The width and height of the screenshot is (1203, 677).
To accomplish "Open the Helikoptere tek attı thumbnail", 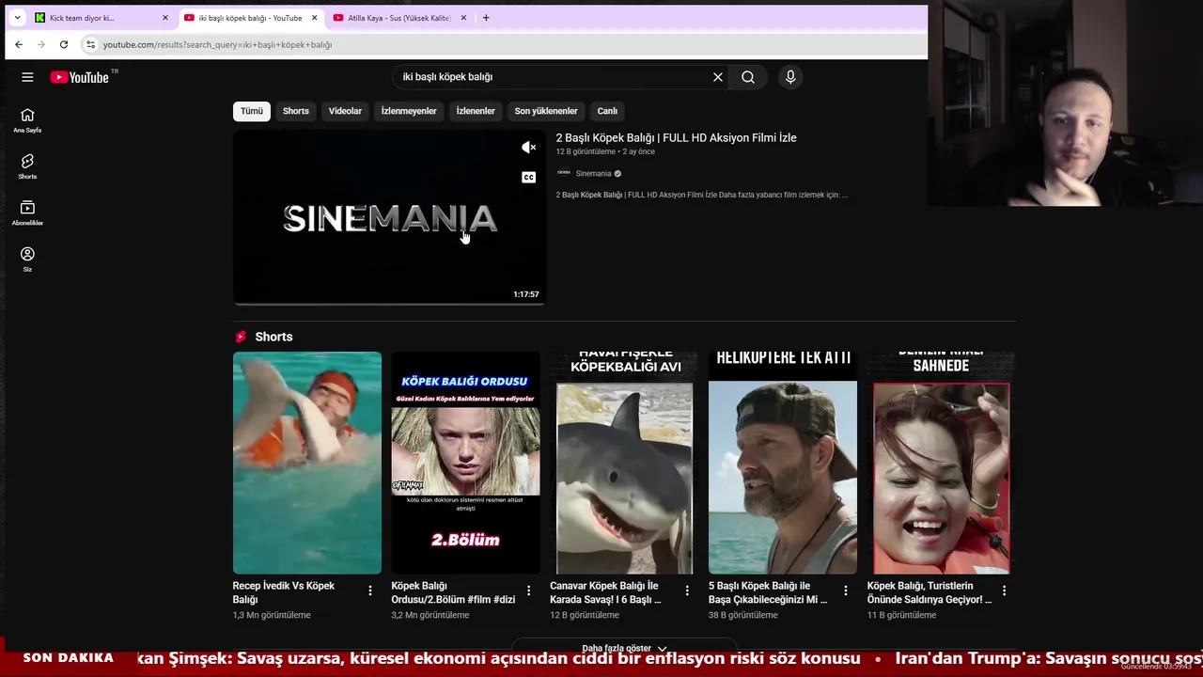I will (783, 463).
